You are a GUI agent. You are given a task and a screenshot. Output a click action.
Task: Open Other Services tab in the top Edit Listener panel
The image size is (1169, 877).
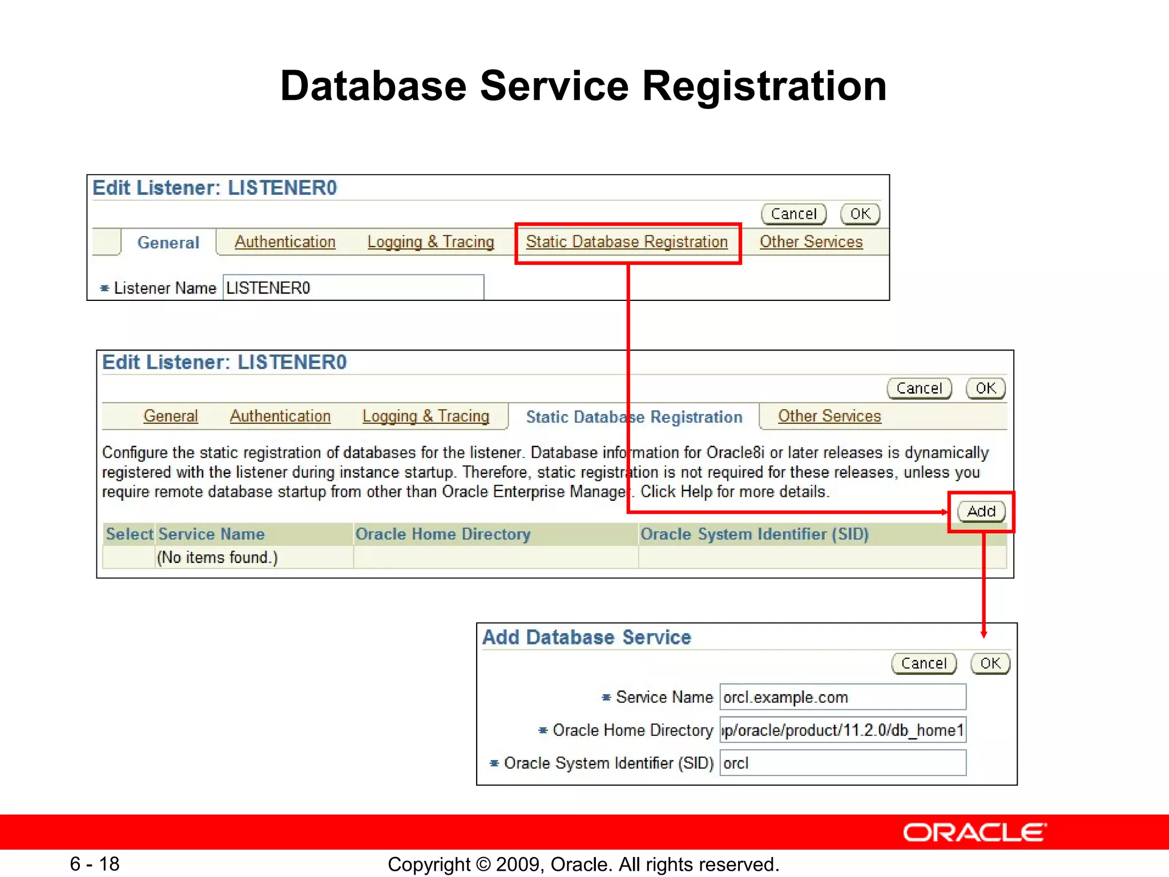811,242
